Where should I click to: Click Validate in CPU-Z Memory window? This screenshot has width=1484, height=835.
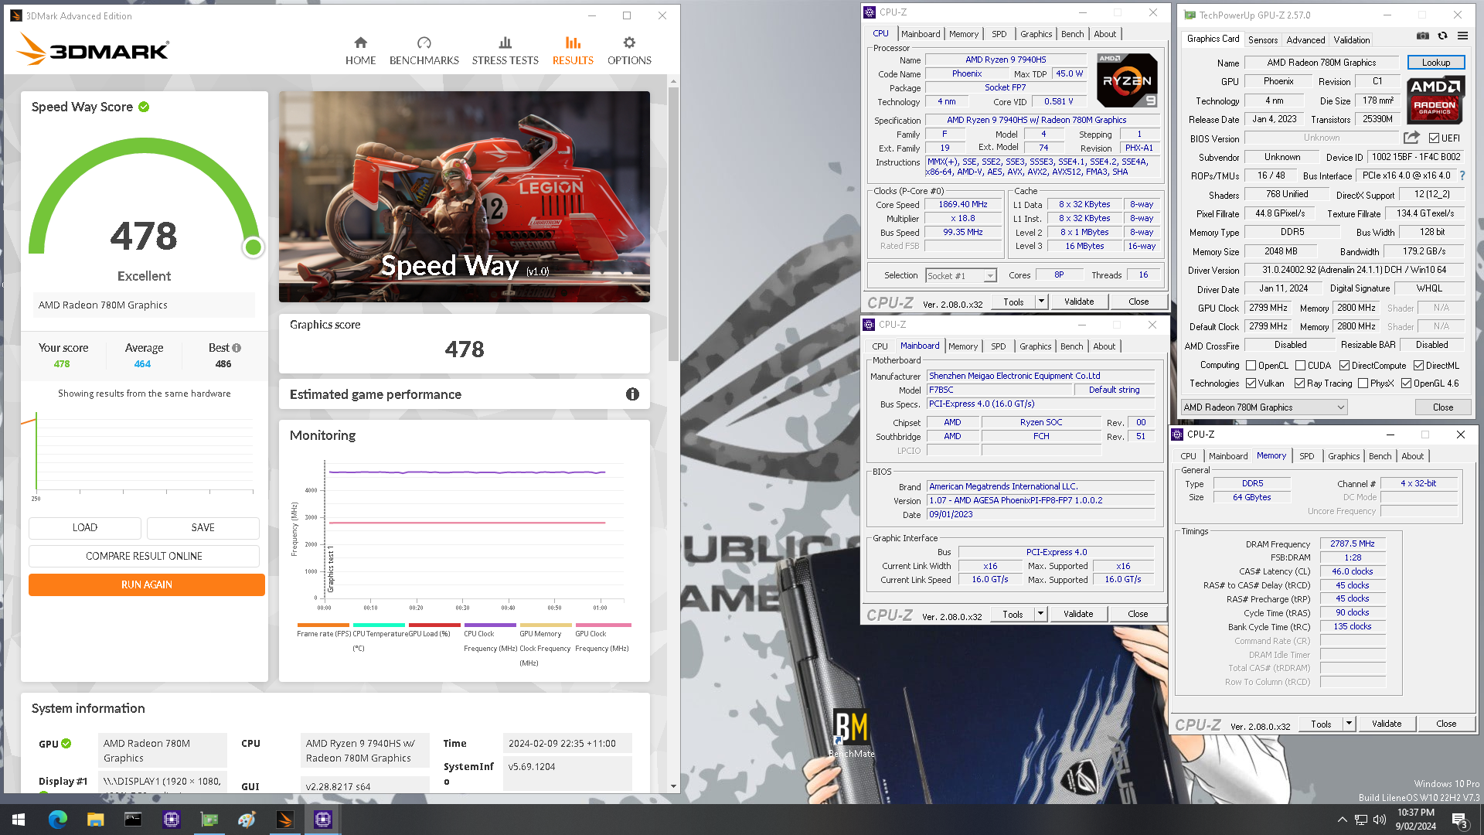1387,724
